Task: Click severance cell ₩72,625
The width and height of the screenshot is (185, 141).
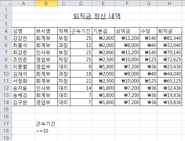Action: point(170,60)
